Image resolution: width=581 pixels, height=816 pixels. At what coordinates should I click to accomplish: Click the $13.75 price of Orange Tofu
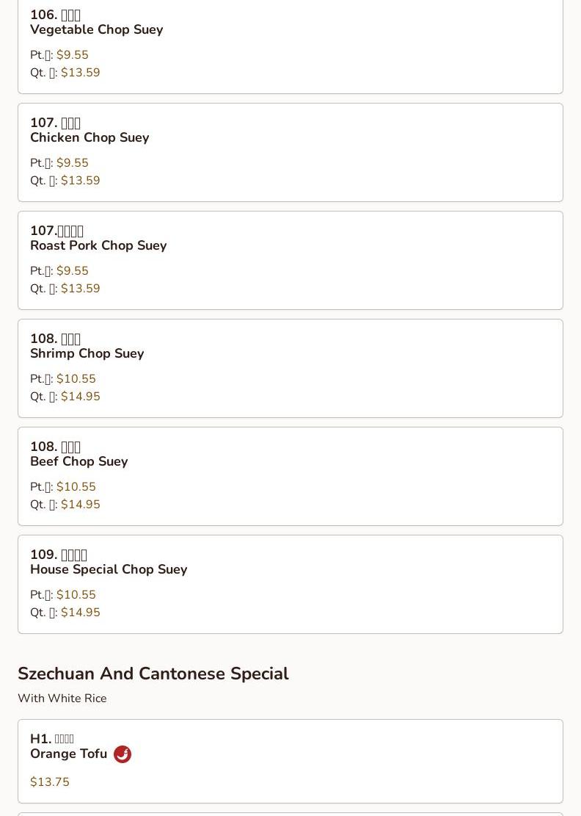pos(50,781)
